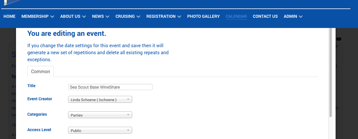Image resolution: width=358 pixels, height=139 pixels.
Task: Click the Title input field
Action: (x=110, y=87)
